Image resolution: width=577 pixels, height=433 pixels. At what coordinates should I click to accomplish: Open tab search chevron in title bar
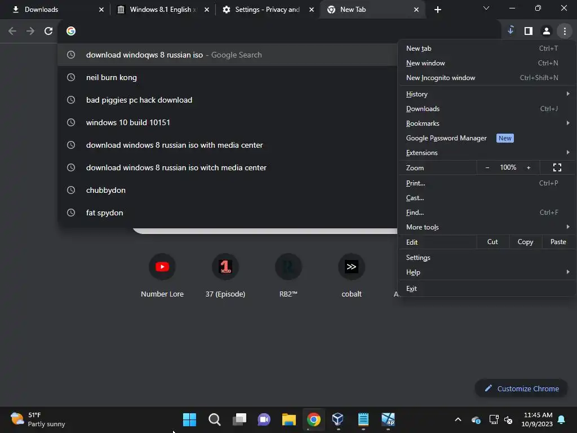coord(486,8)
